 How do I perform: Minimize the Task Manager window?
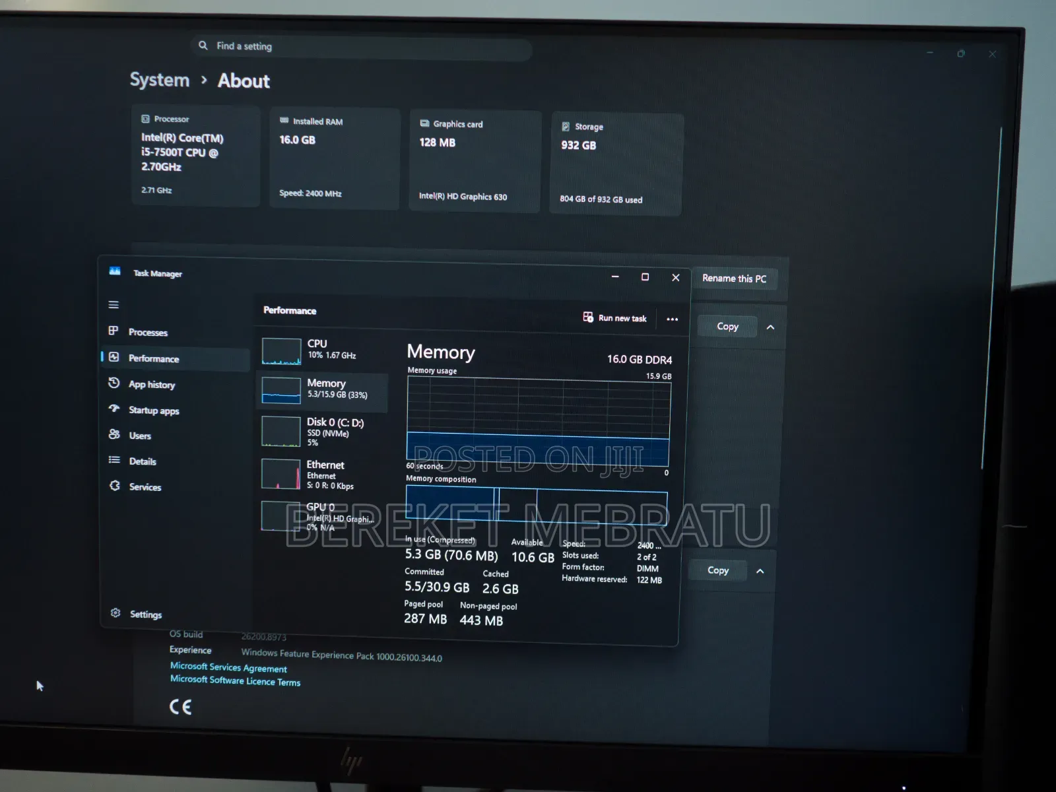point(615,277)
